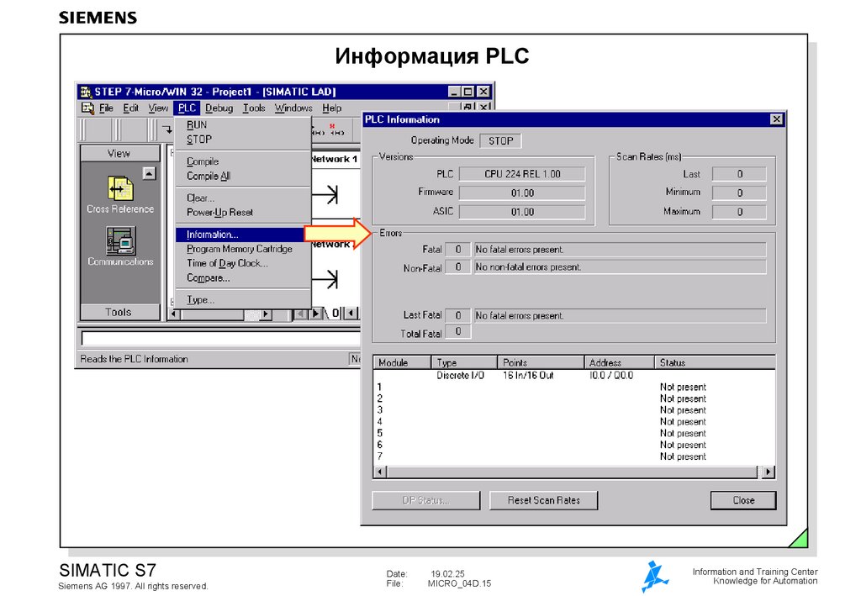The height and width of the screenshot is (596, 861).
Task: Open the Cross Reference view icon
Action: click(x=120, y=189)
